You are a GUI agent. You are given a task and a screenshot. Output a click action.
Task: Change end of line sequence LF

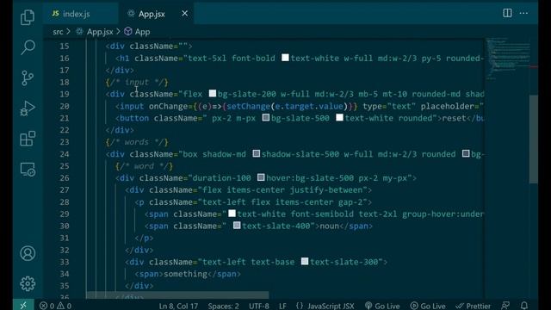click(x=282, y=306)
